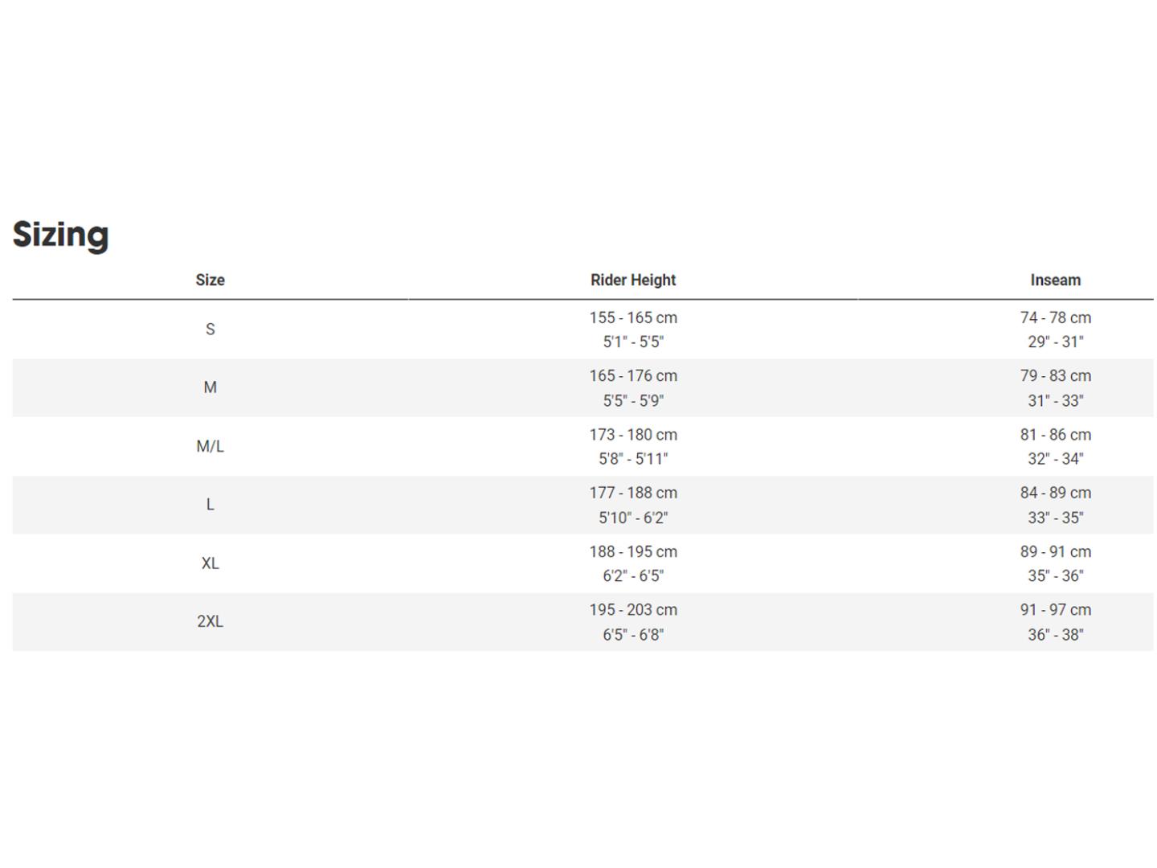Click the XL size row label

(210, 563)
